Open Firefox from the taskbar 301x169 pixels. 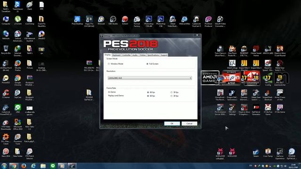(x=24, y=166)
